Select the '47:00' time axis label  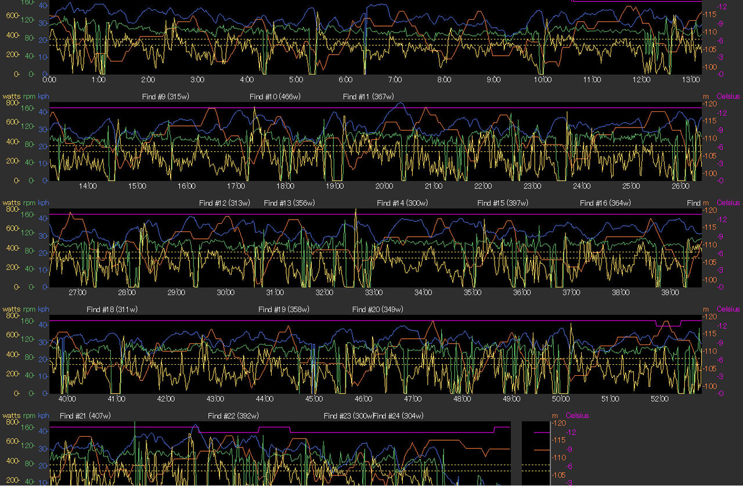pos(413,400)
